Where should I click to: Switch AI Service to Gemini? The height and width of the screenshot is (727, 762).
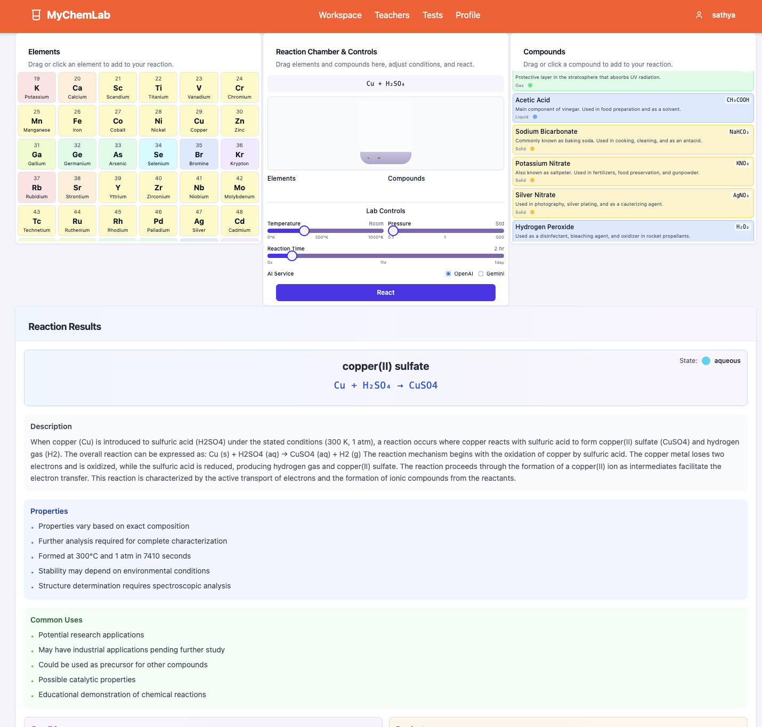481,273
